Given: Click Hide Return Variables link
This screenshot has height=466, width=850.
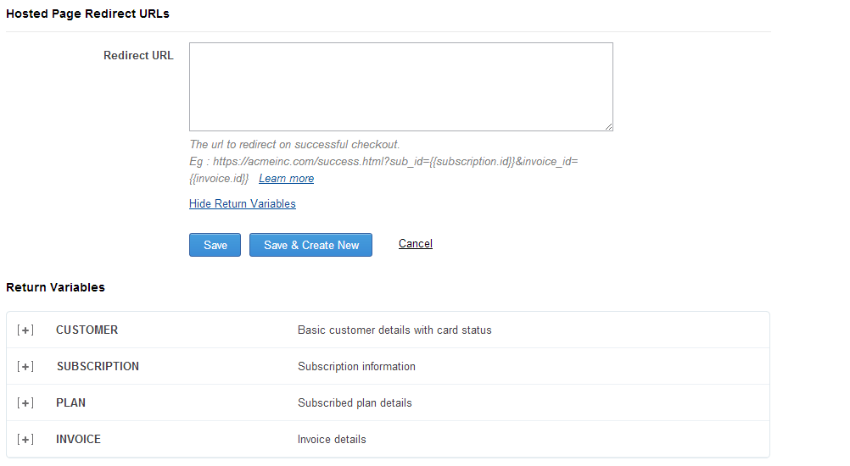Looking at the screenshot, I should tap(242, 204).
